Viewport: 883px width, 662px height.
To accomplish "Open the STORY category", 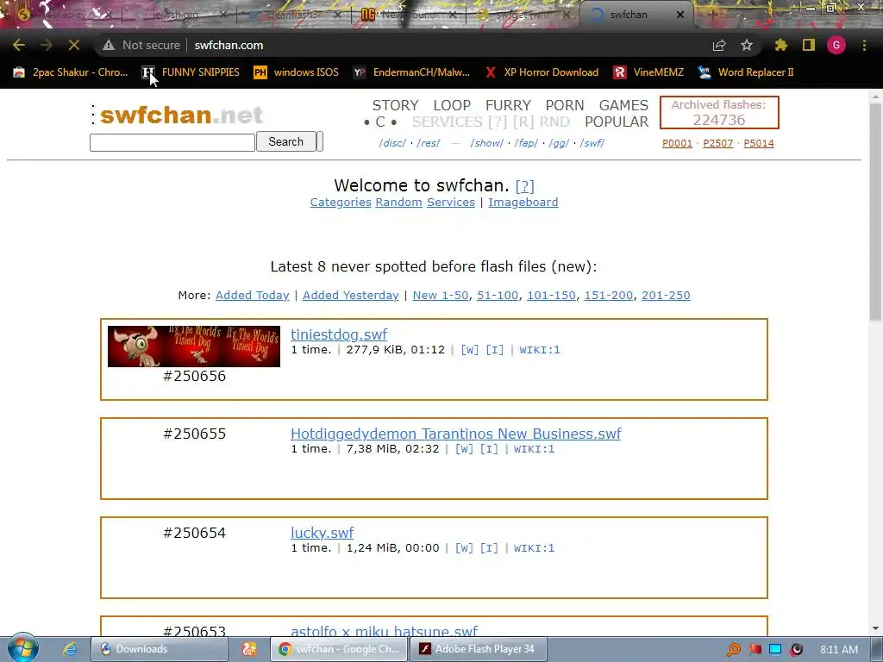I will point(395,105).
